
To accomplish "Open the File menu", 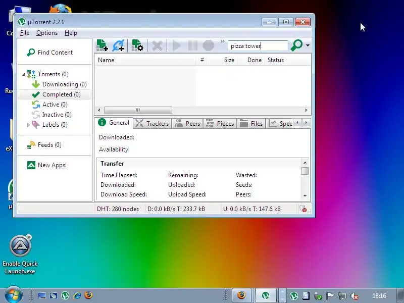I will (25, 33).
